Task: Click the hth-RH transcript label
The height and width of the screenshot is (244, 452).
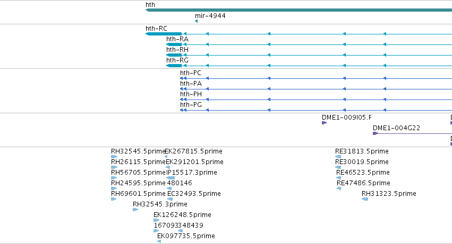Action: (x=177, y=50)
